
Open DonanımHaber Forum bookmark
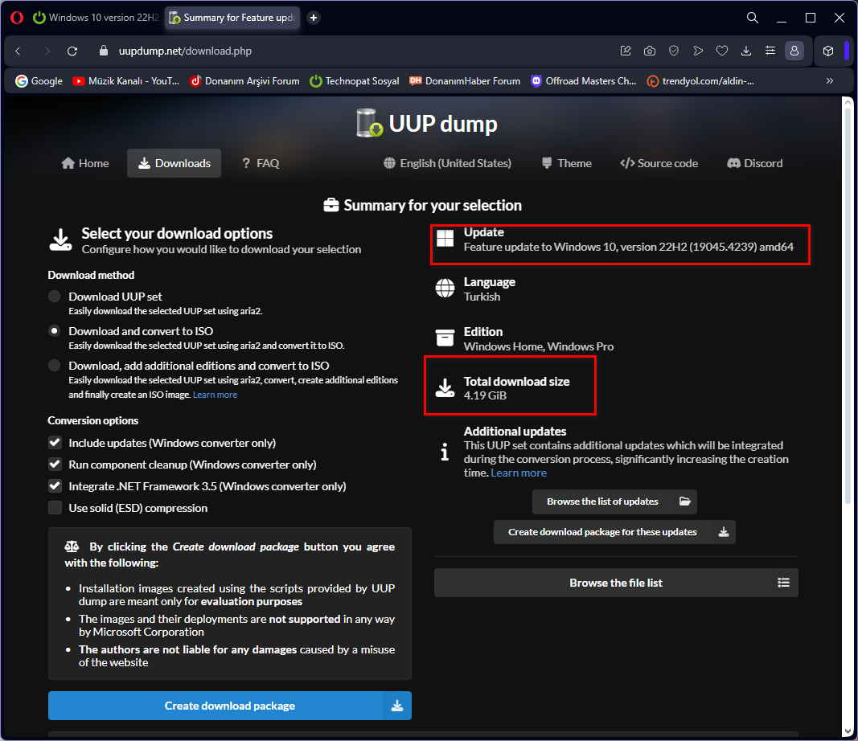(x=465, y=81)
